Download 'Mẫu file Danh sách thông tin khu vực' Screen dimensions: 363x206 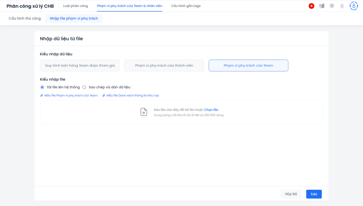[x=133, y=96]
